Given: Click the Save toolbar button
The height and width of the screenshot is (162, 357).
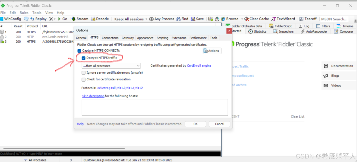Looking at the screenshot, I should click(197, 19).
